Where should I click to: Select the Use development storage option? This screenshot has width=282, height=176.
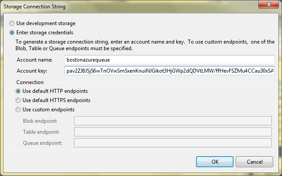(12, 23)
